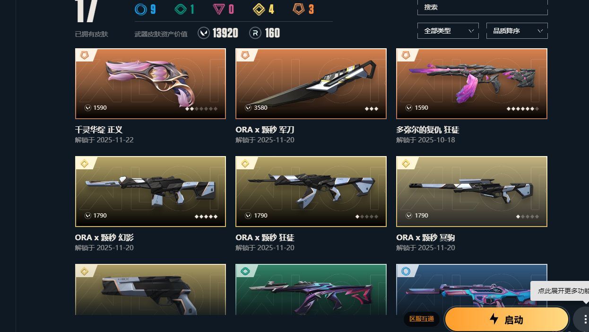Click the orange Ultra tier pentagon icon
Viewport: 589px width, 332px height.
point(298,9)
